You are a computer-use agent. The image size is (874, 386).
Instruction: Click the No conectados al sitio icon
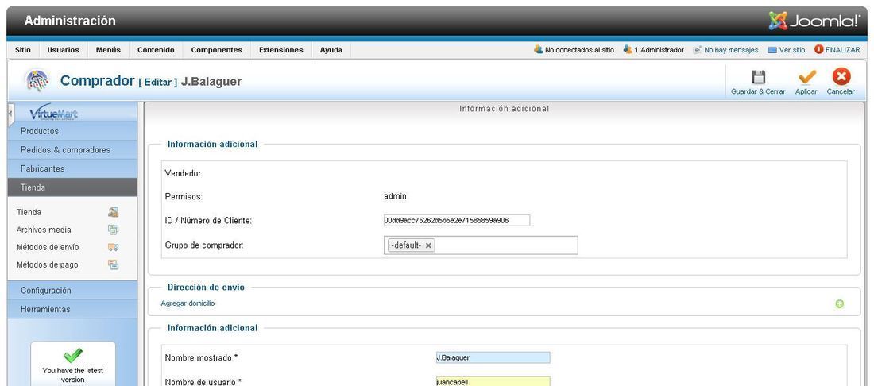click(x=538, y=49)
